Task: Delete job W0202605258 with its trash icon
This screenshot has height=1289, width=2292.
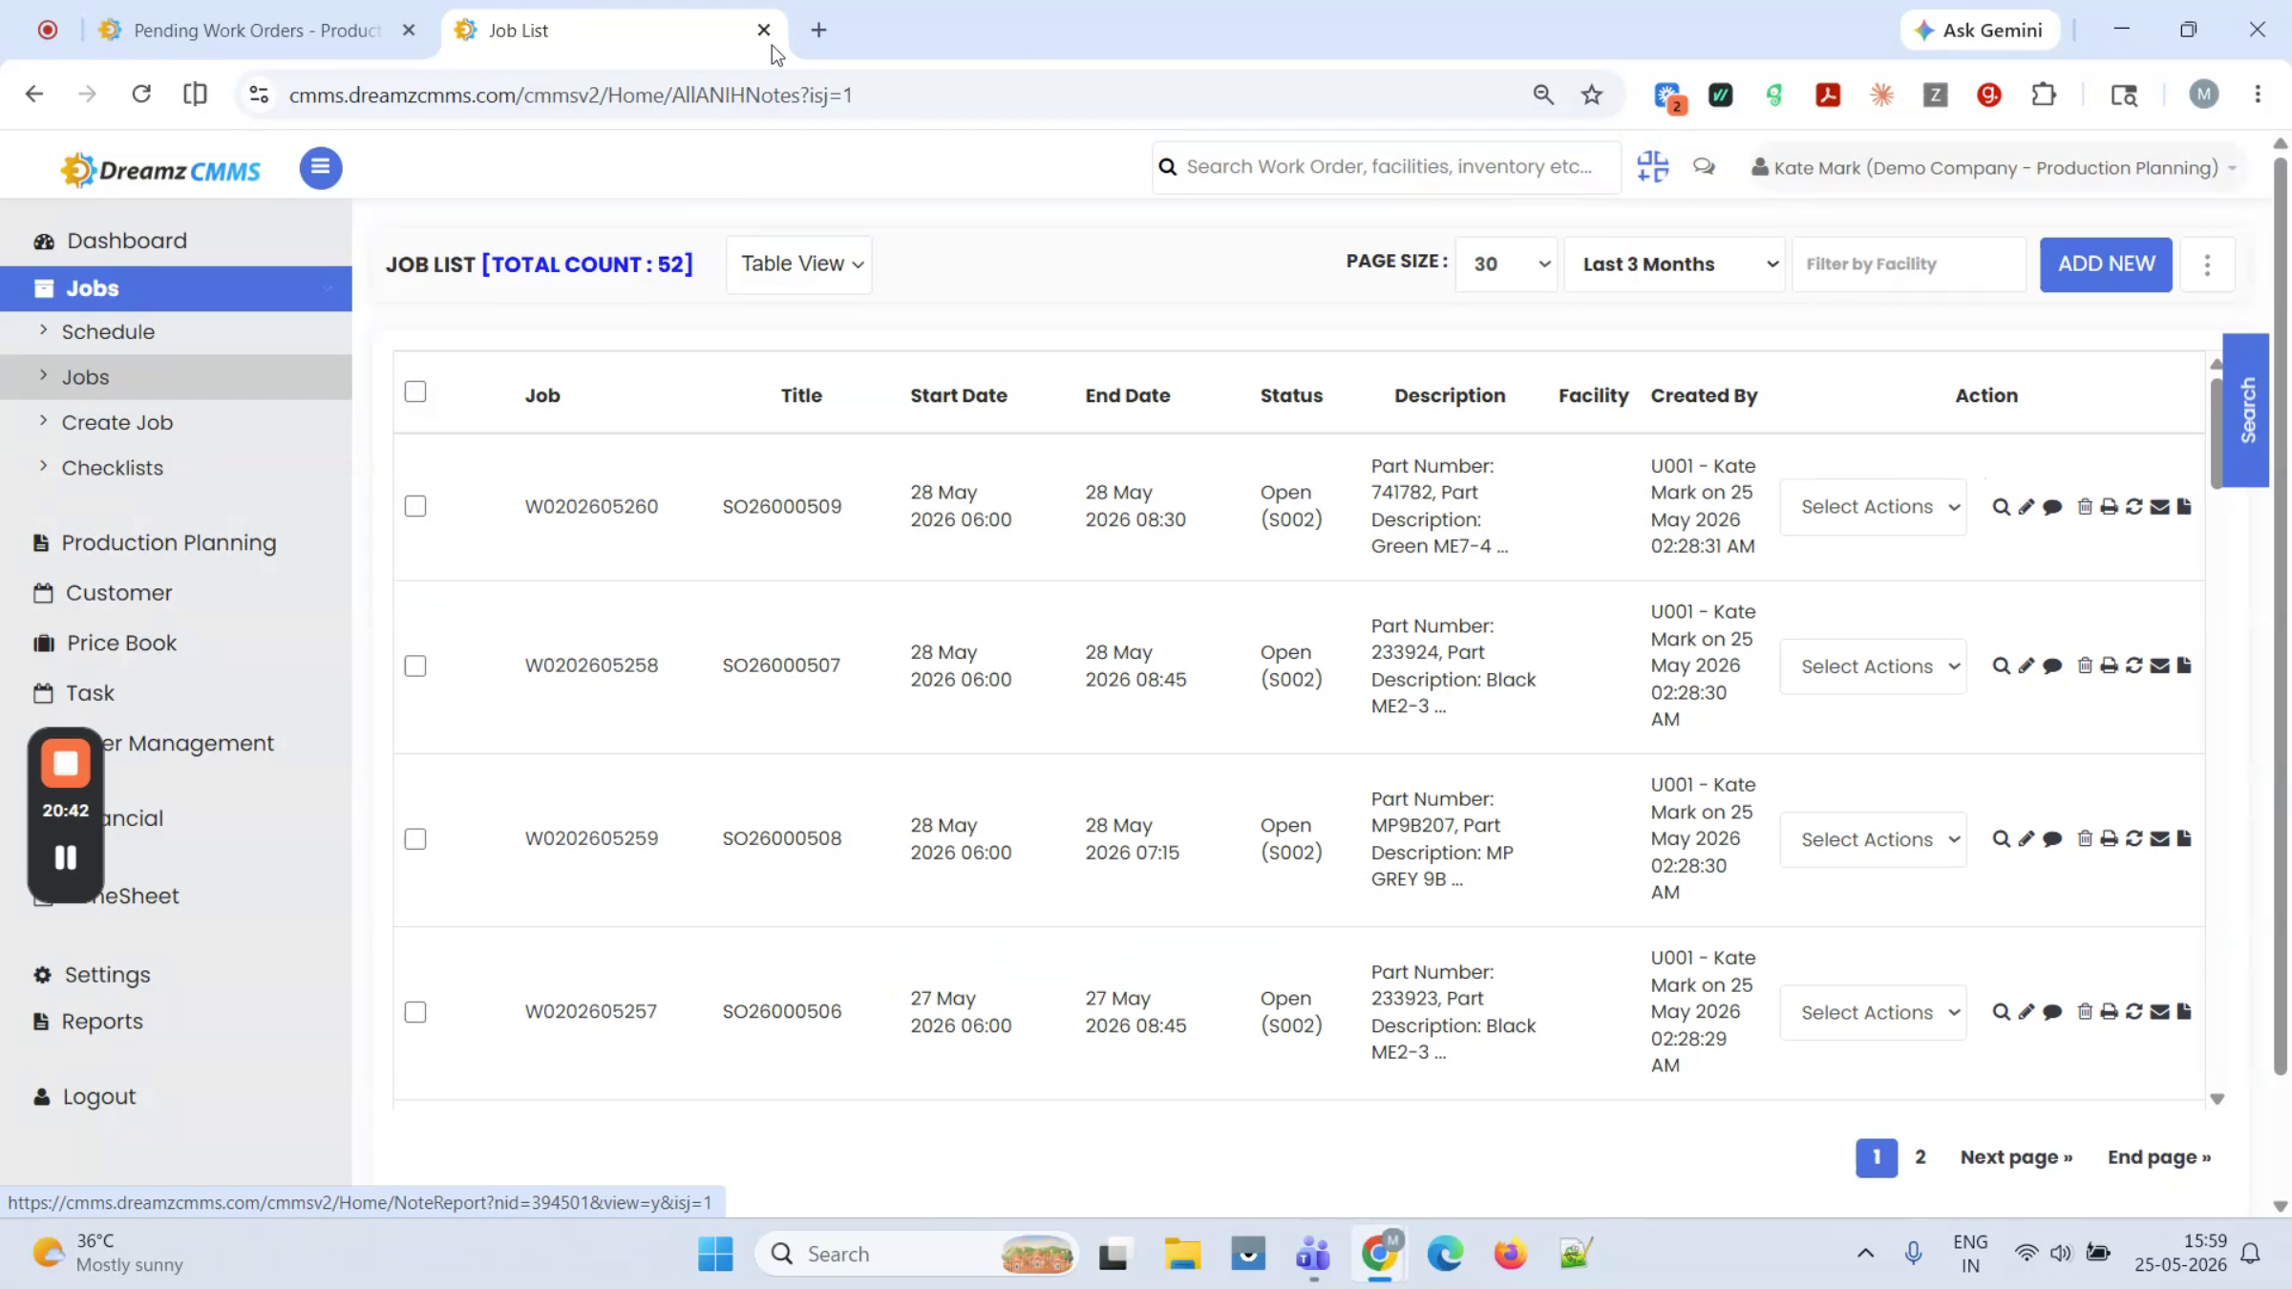Action: click(2085, 666)
